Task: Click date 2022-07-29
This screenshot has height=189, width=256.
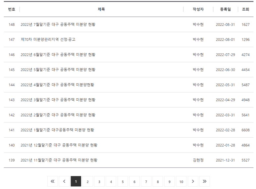Action: click(226, 55)
